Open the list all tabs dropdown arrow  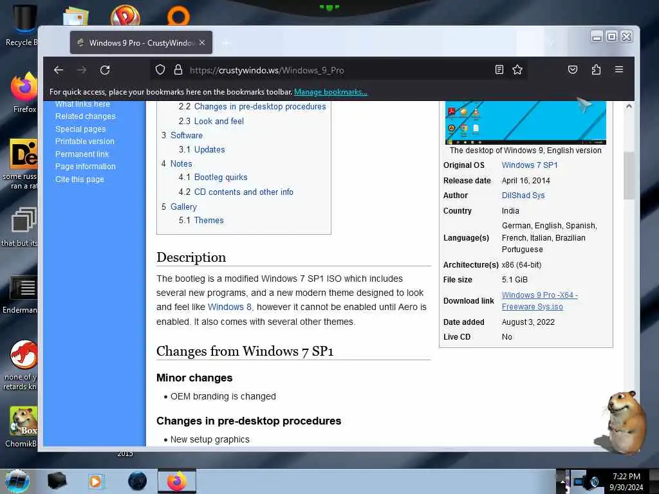pyautogui.click(x=551, y=42)
